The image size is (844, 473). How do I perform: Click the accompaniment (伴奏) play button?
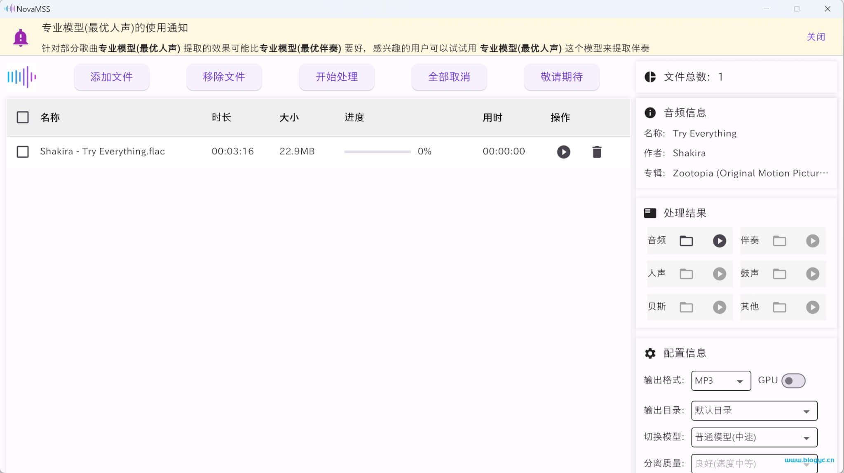812,240
